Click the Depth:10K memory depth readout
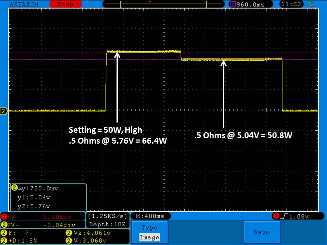The height and width of the screenshot is (245, 327). click(107, 225)
